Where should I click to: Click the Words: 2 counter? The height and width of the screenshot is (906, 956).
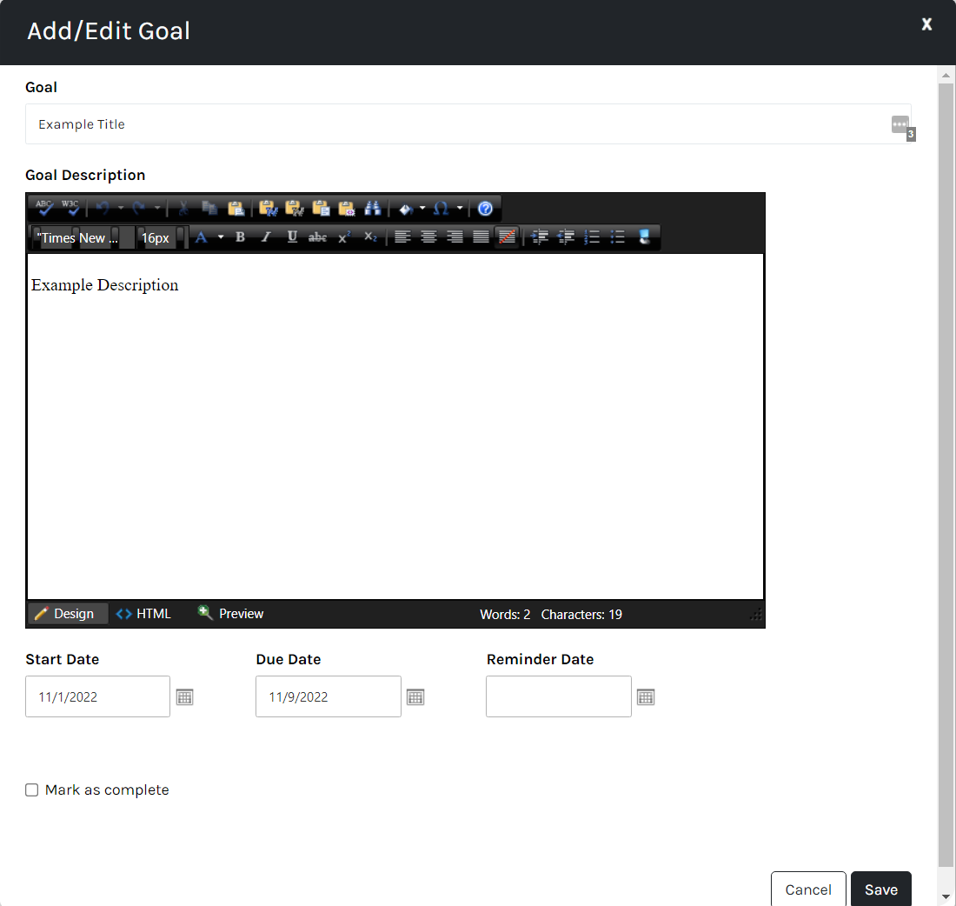[505, 615]
